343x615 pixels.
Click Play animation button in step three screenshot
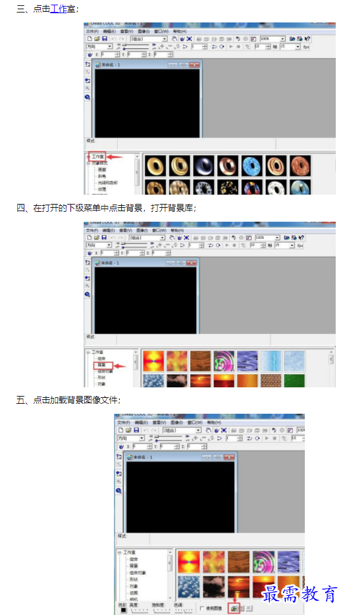231,47
